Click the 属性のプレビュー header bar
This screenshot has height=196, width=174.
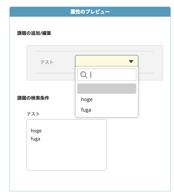pos(91,12)
